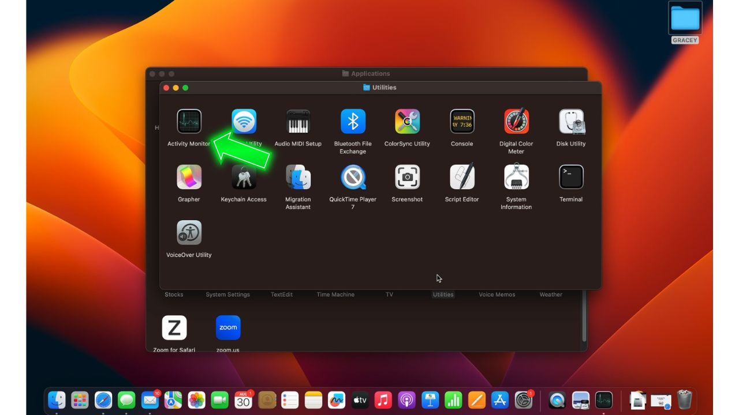Viewport: 739px width, 415px height.
Task: Launch Keynote from the Dock
Action: coord(430,399)
